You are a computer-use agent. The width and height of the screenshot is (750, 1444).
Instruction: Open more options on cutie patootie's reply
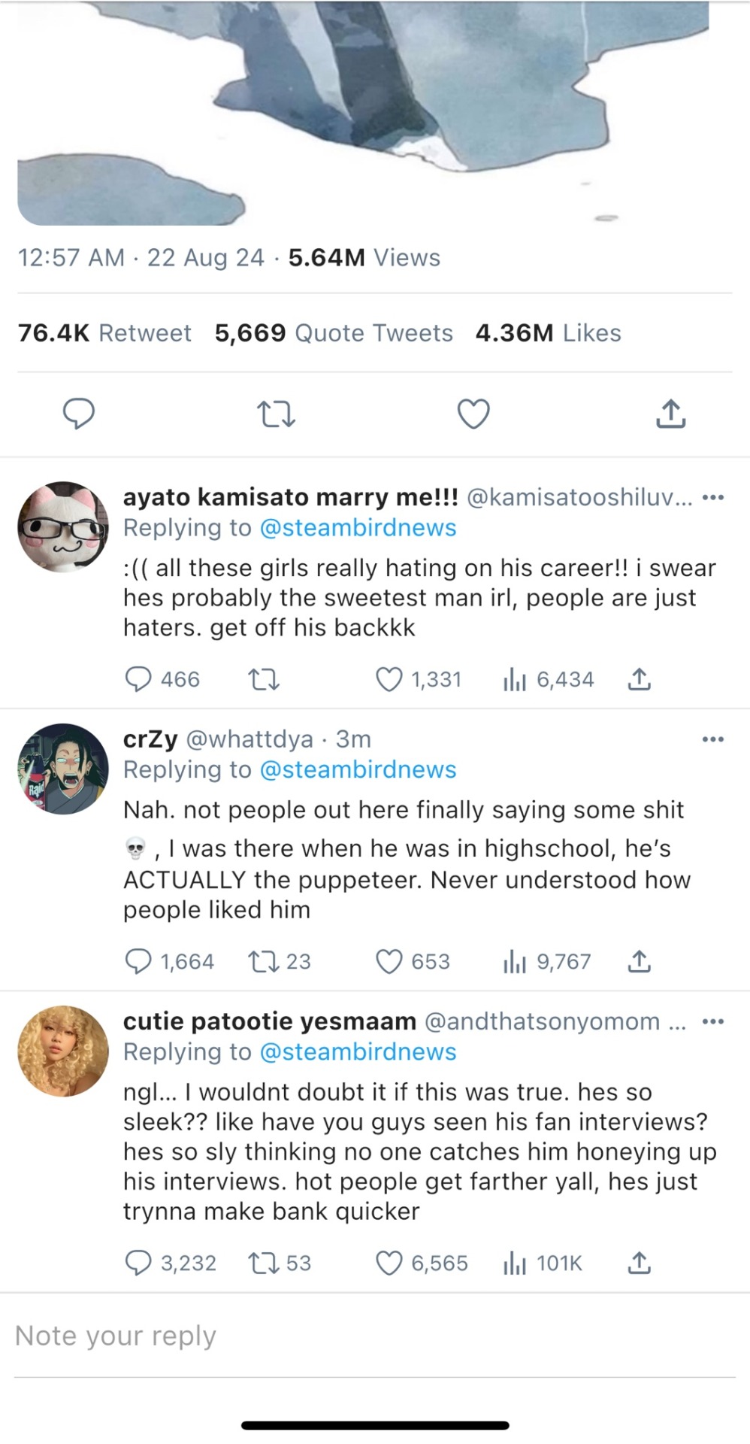click(x=712, y=1021)
